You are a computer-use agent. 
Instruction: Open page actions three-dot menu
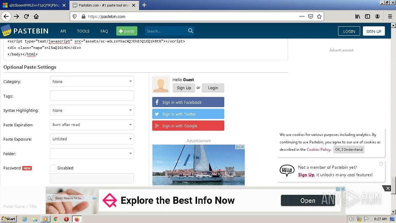(x=302, y=16)
